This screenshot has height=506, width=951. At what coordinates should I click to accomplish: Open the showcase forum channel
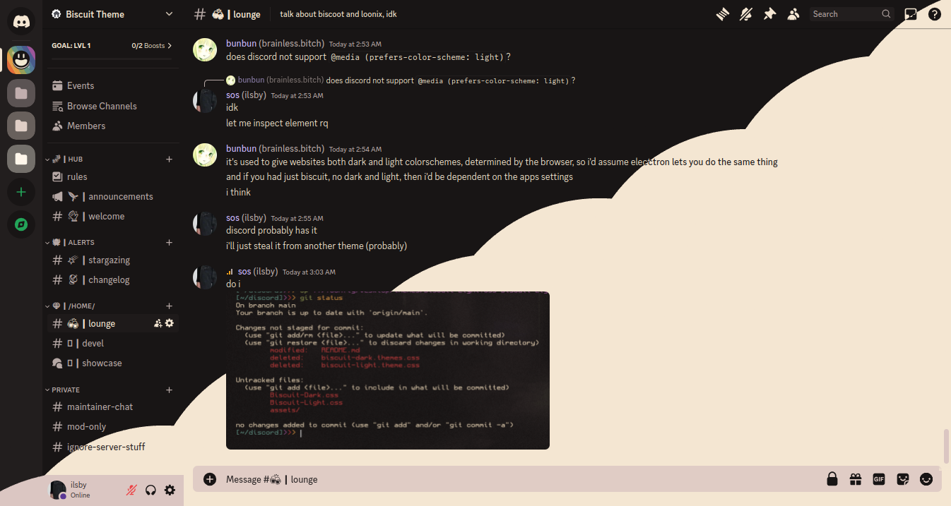112,363
